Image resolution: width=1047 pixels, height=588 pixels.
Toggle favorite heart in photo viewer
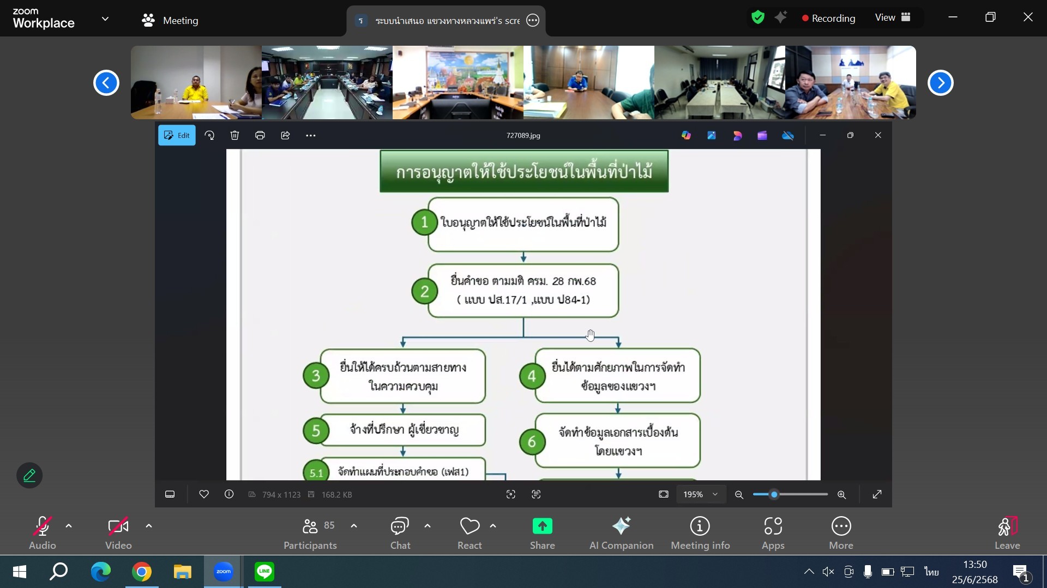[204, 494]
